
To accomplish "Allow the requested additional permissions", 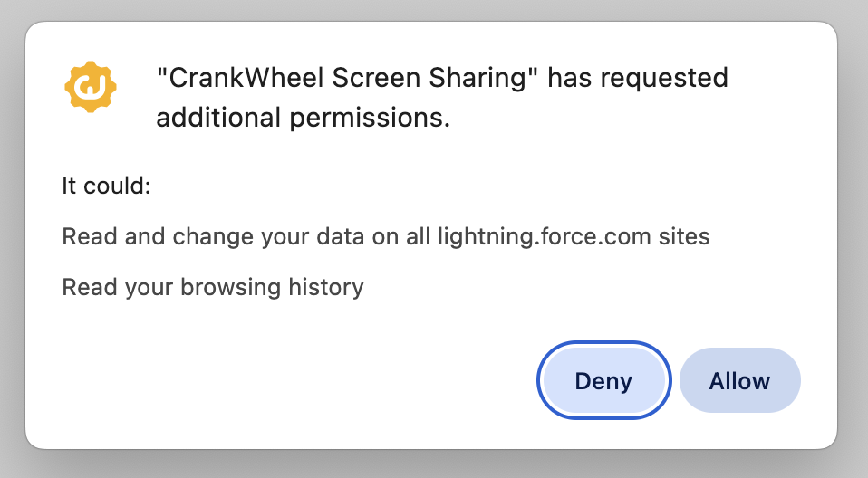I will click(739, 381).
